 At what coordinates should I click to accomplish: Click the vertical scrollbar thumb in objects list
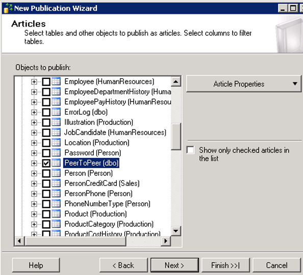tap(176, 136)
